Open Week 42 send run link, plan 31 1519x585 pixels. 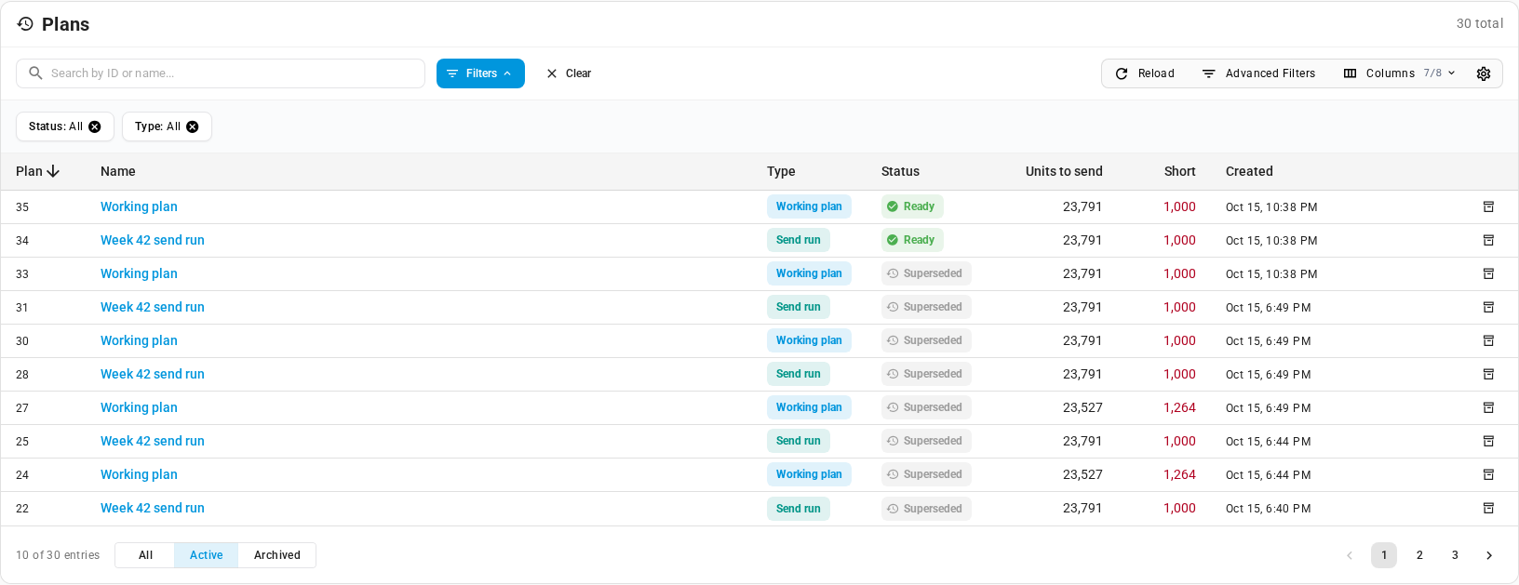(x=153, y=307)
